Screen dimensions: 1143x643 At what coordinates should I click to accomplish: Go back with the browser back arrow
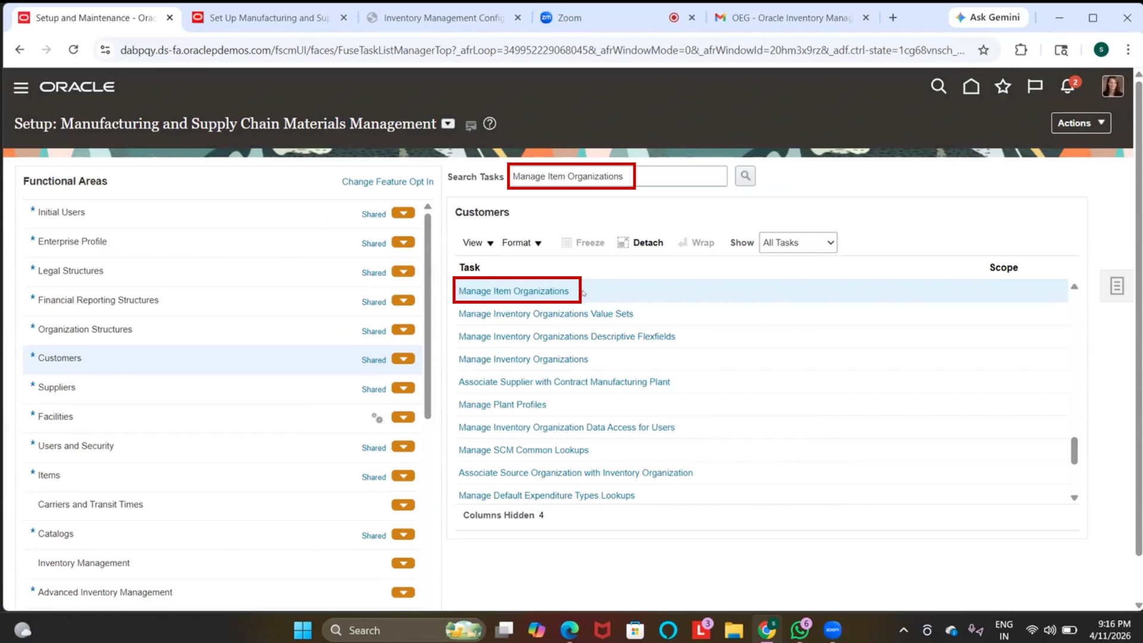(x=20, y=50)
